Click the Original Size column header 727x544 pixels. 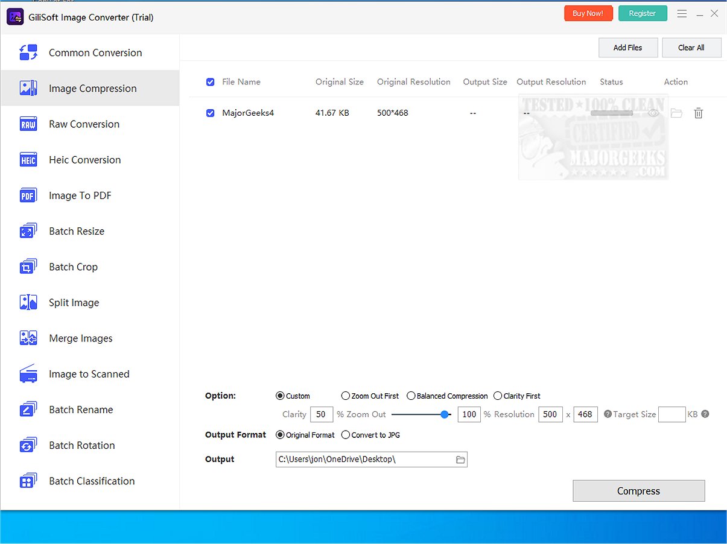coord(340,82)
